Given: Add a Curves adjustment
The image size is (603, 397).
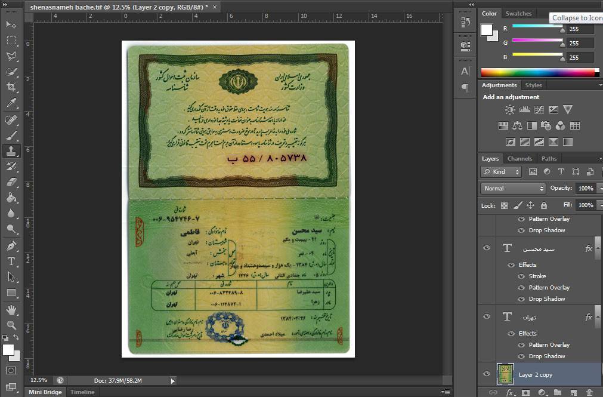Looking at the screenshot, I should coord(539,110).
